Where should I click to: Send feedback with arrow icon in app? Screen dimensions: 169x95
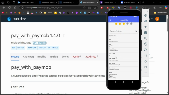(136, 31)
